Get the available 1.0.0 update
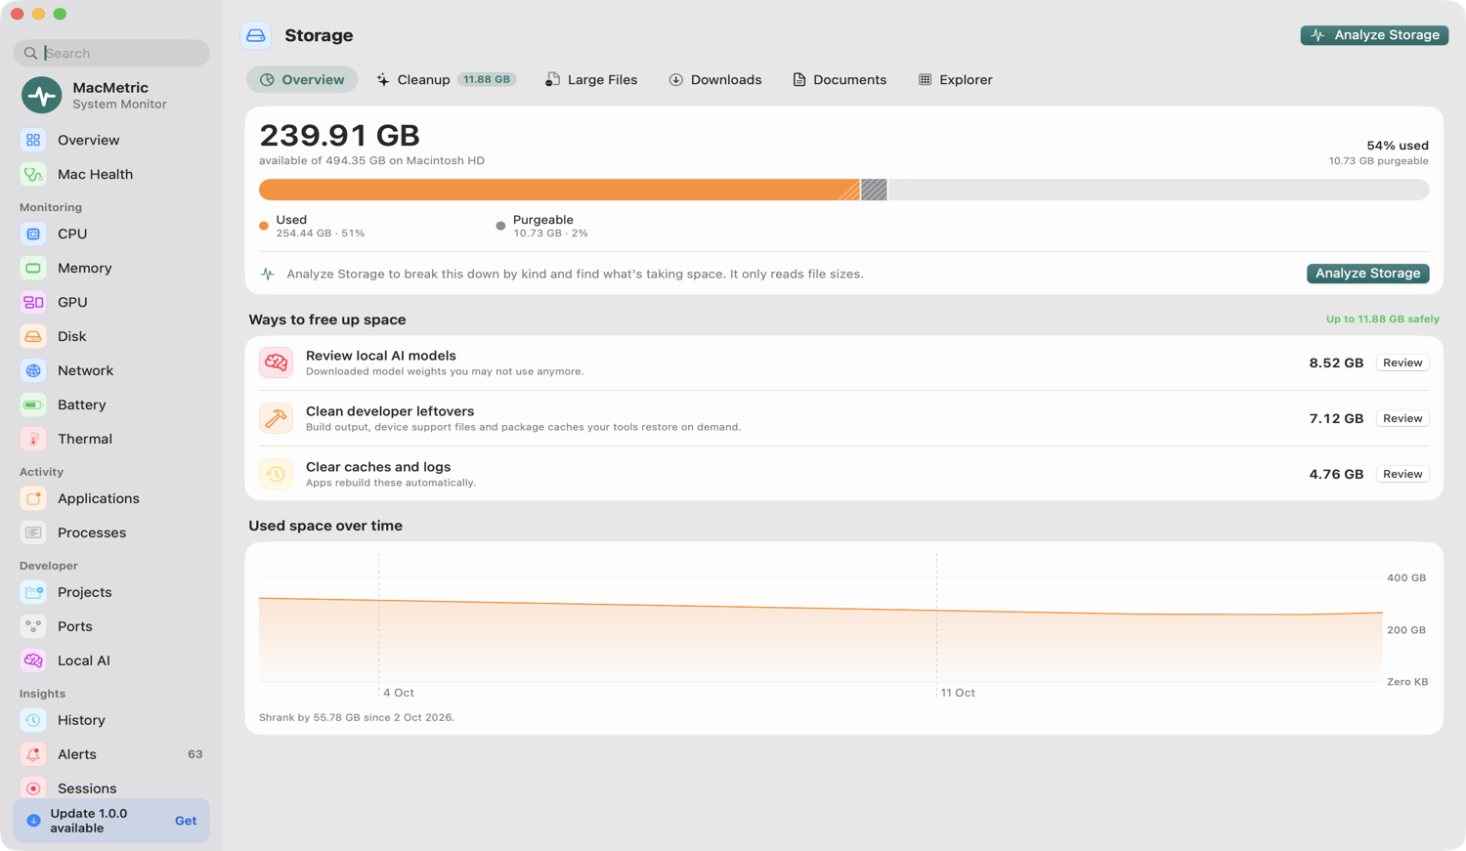 pyautogui.click(x=186, y=822)
